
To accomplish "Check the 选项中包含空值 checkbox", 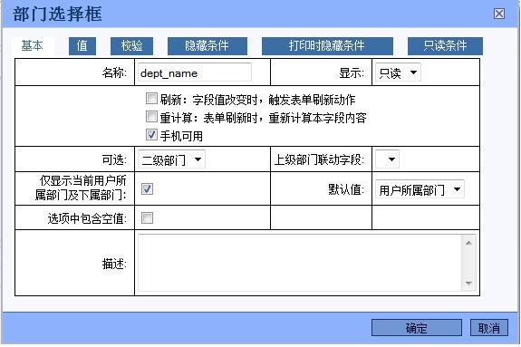I will [x=147, y=218].
